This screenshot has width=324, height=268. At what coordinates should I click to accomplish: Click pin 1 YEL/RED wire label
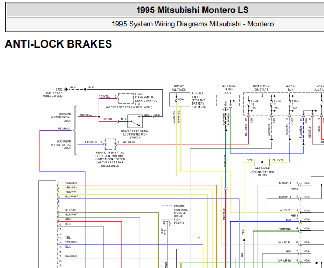tap(71, 183)
